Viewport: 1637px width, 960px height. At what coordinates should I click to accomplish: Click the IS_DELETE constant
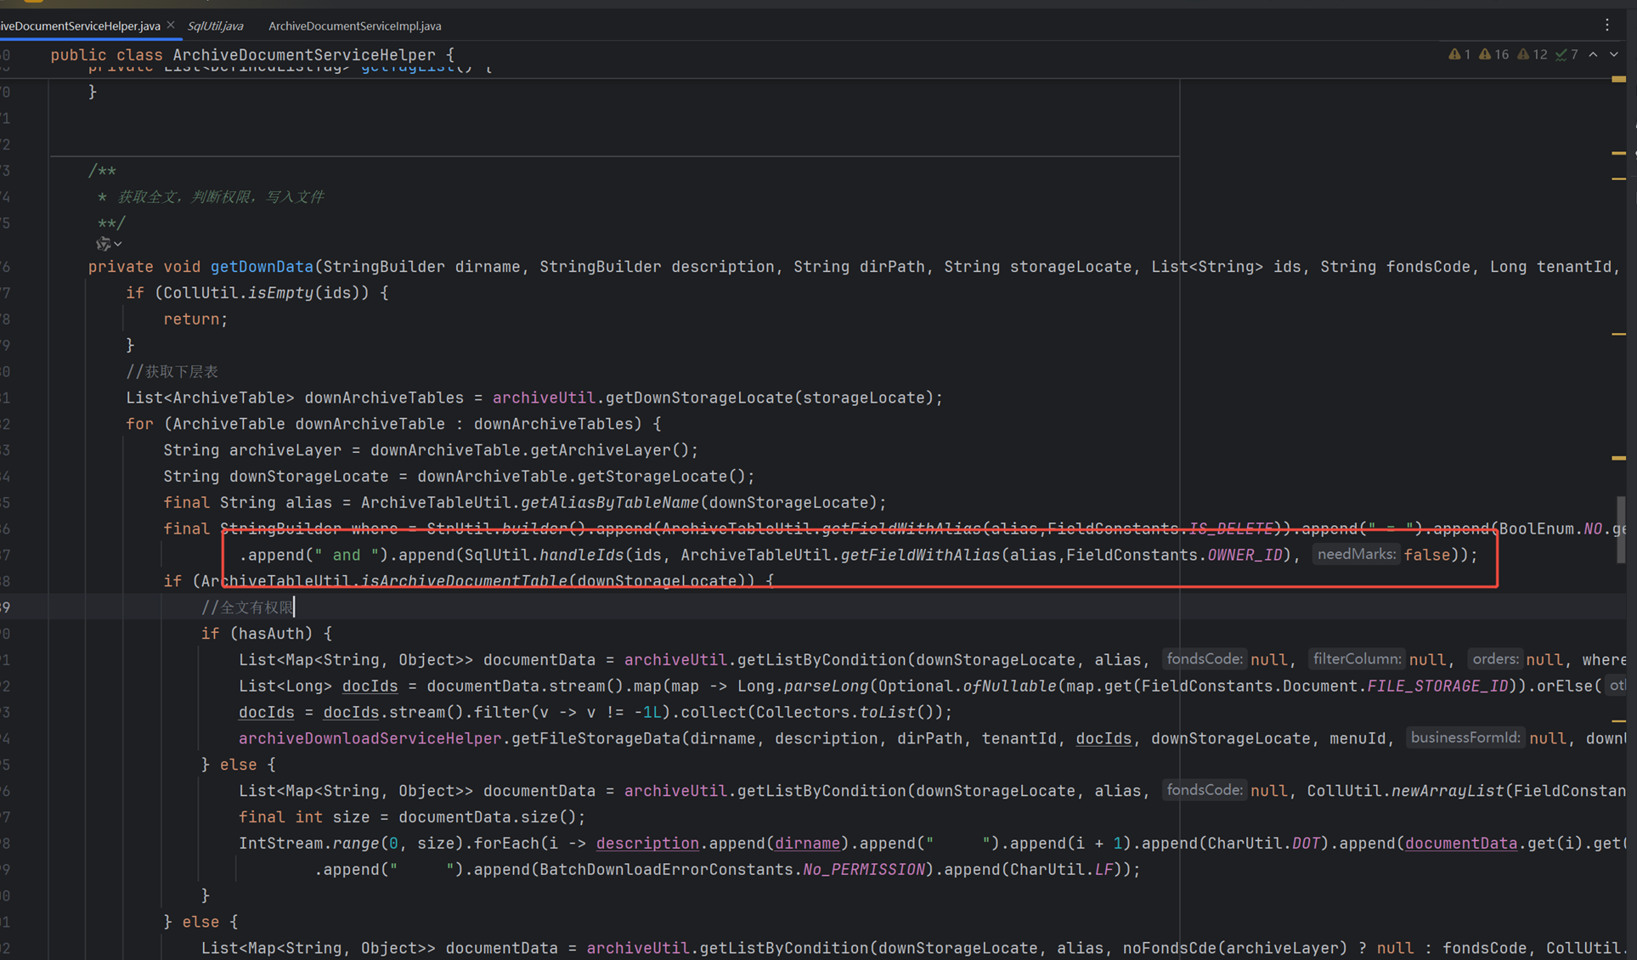pyautogui.click(x=1230, y=528)
